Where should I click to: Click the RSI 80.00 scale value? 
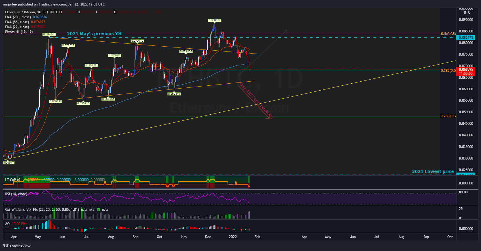click(463, 192)
